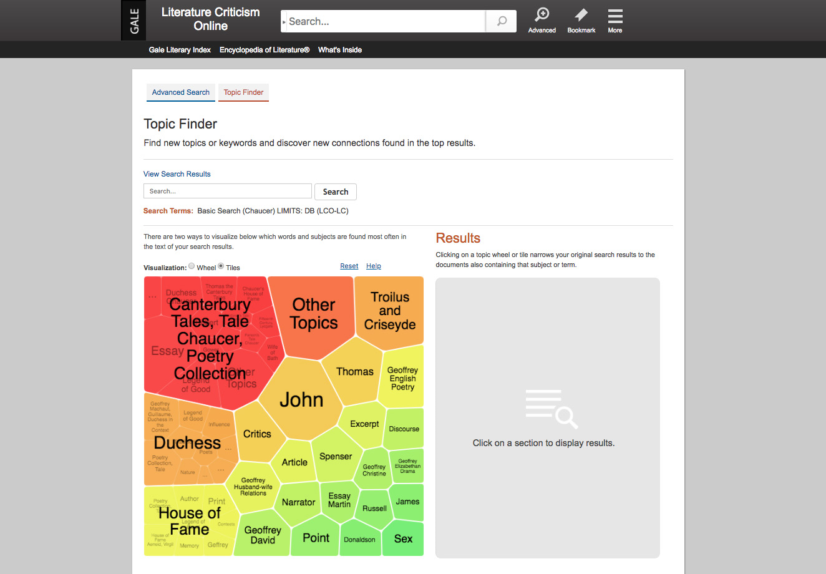
Task: Select the Geoffrey English Poetry tile
Action: point(402,378)
